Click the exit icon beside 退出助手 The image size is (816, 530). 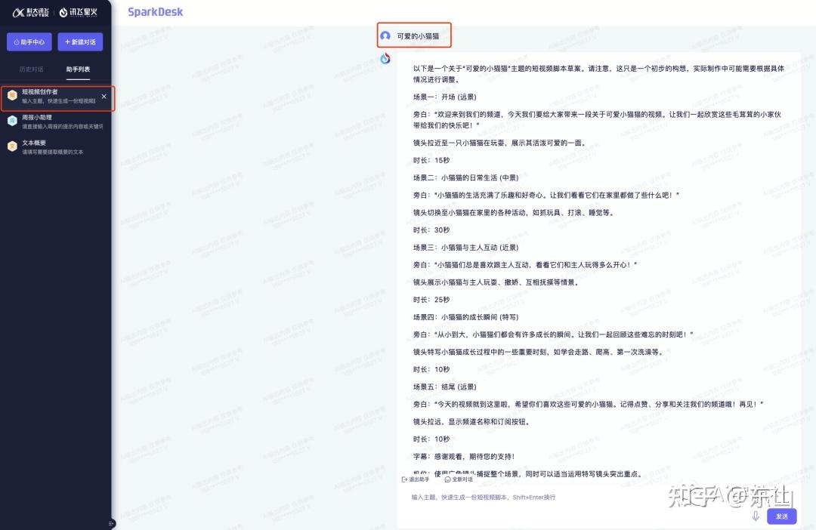point(403,479)
